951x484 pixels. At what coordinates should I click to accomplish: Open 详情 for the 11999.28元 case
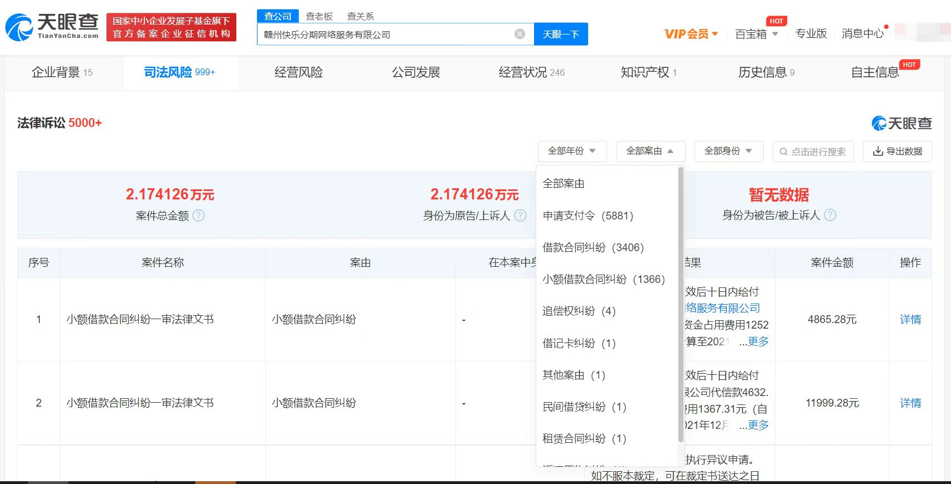tap(910, 403)
